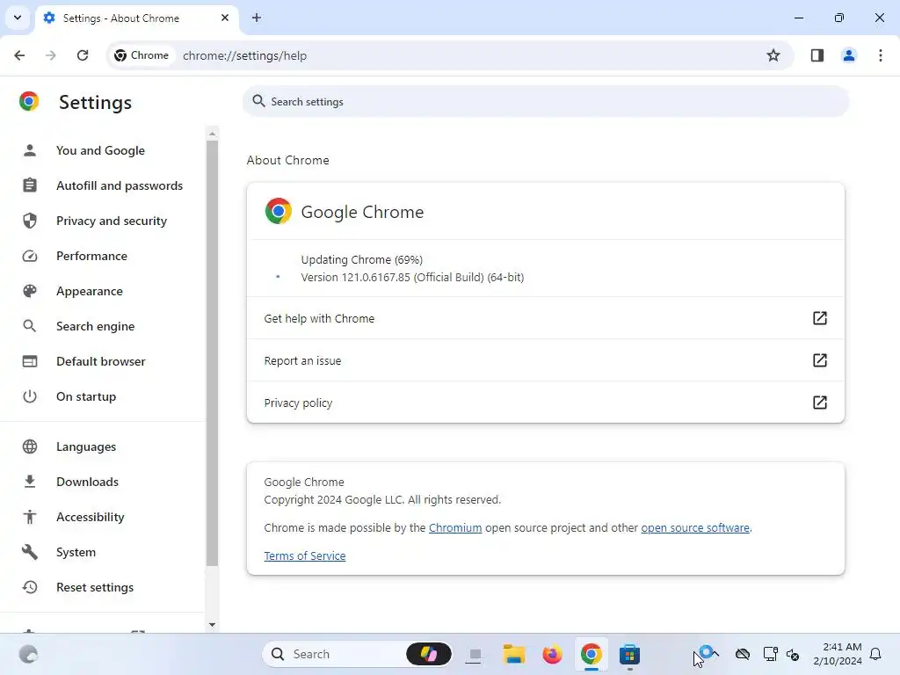This screenshot has height=675, width=900.
Task: Open Report an issue external icon
Action: 820,360
